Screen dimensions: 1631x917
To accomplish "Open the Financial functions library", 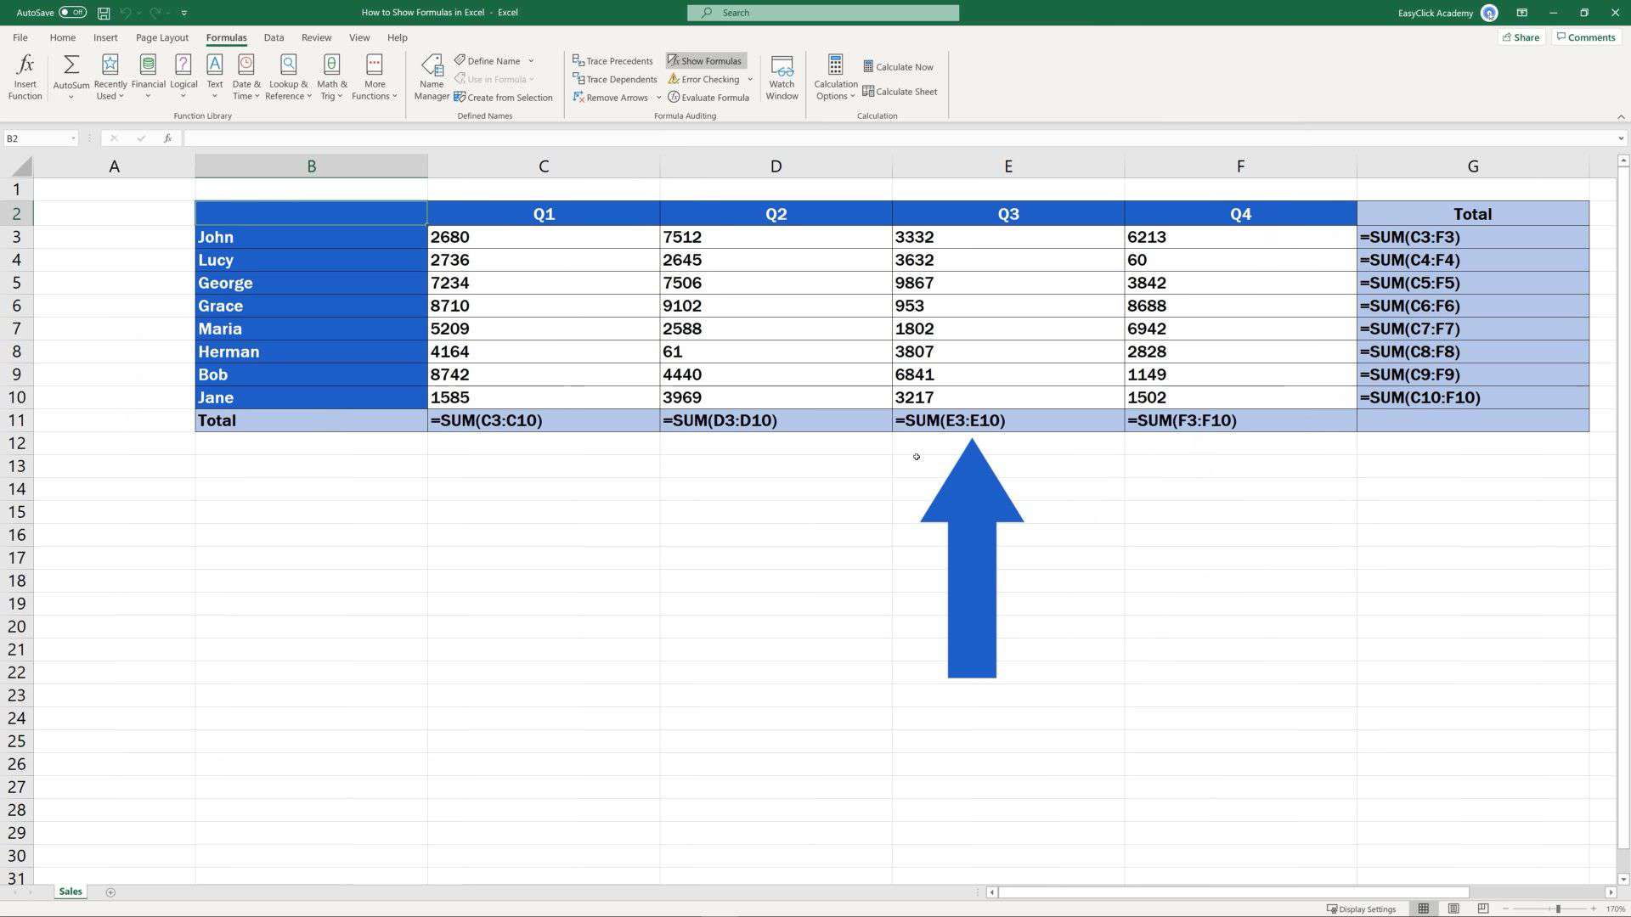I will (x=148, y=77).
